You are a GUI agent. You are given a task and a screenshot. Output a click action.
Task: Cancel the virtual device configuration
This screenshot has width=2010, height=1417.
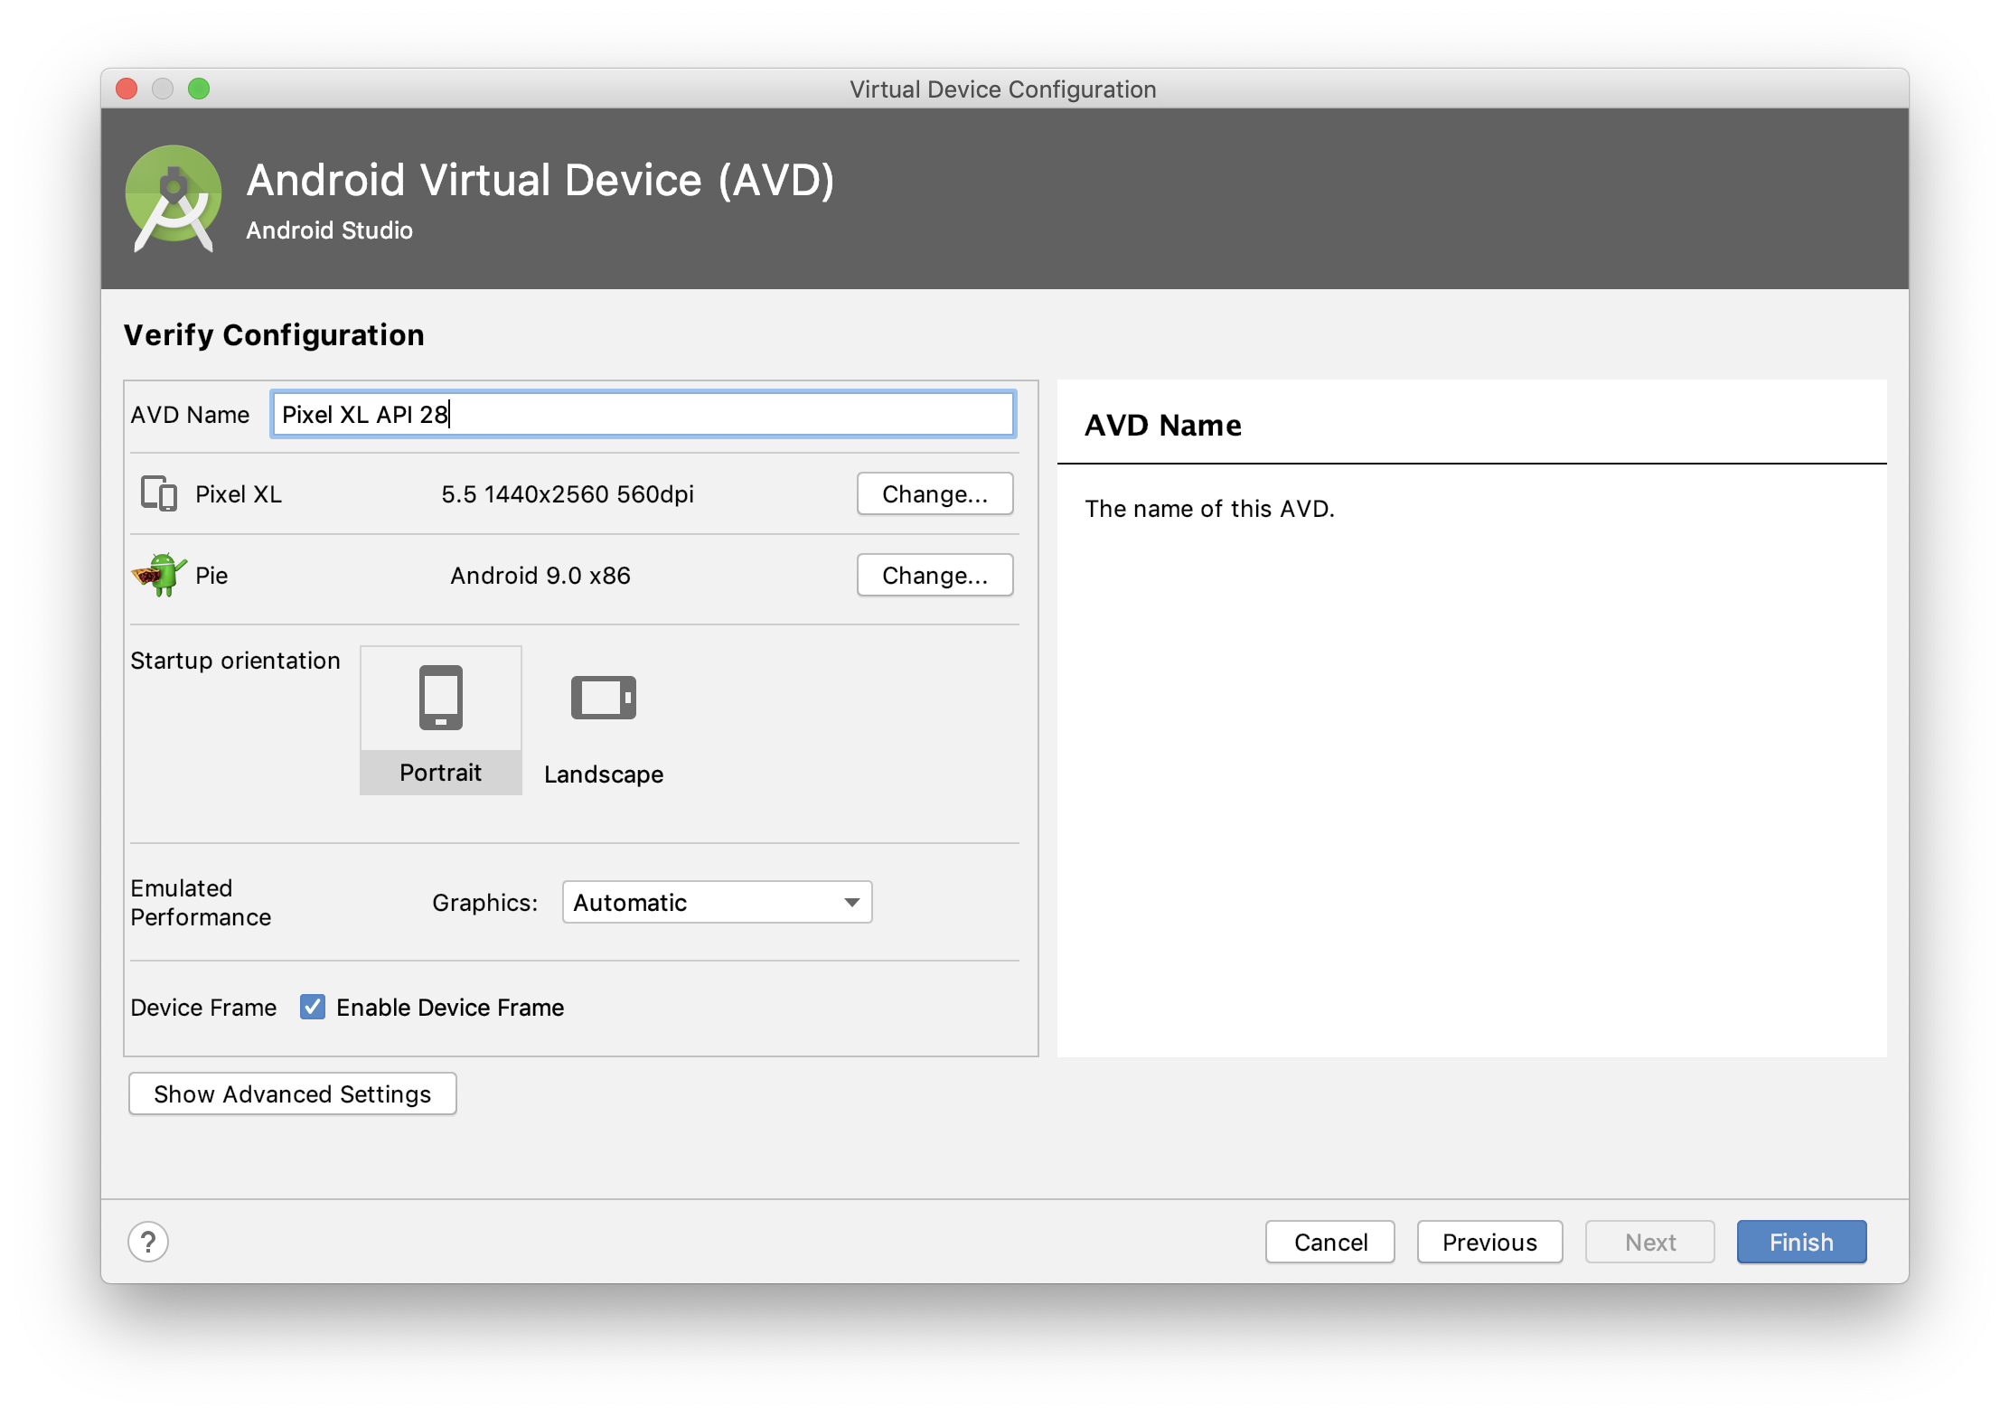(x=1329, y=1242)
